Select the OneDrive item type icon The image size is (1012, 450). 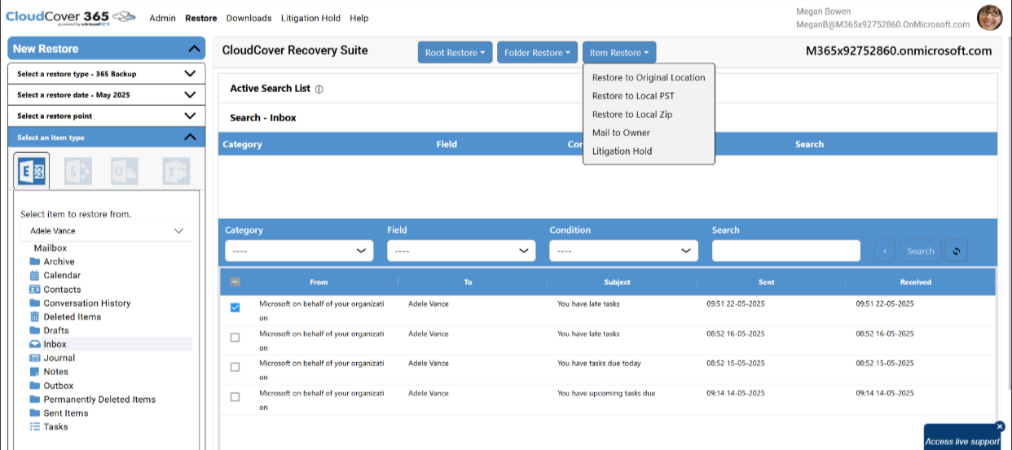(125, 171)
